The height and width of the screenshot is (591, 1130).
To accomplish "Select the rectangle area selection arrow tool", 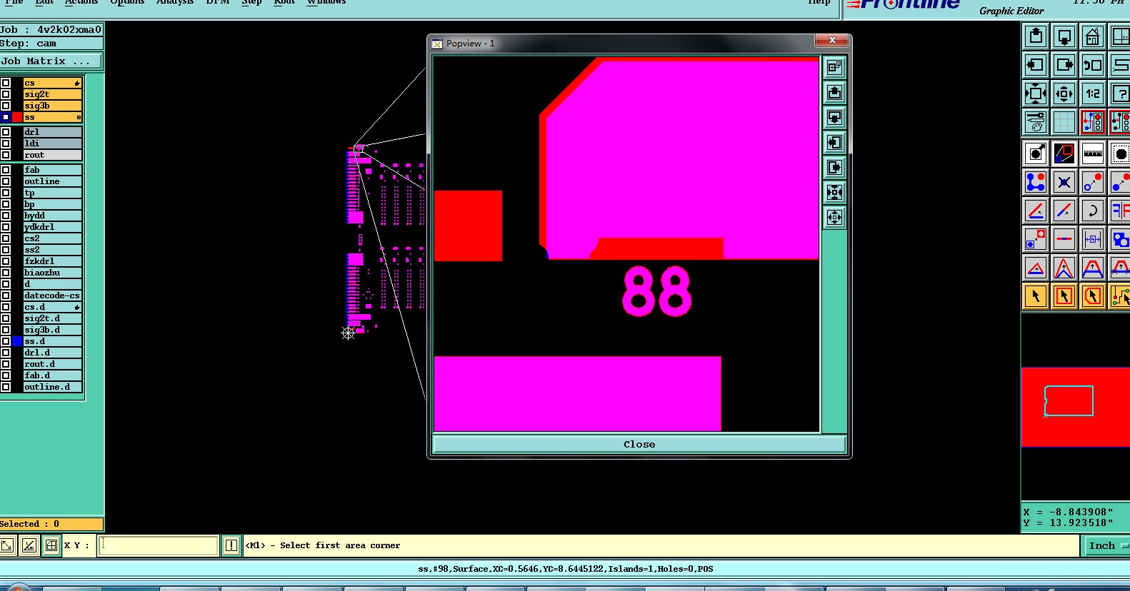I will tap(1064, 296).
